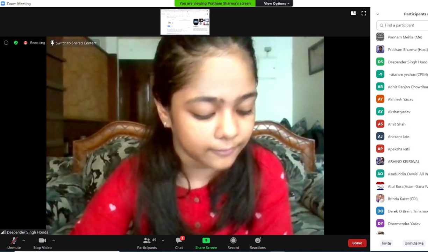This screenshot has height=252, width=428.
Task: Select Deepender Singh Hooda participant row
Action: pos(402,62)
